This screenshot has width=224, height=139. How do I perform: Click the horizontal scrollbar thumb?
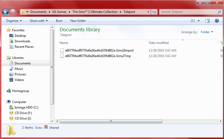point(111,121)
